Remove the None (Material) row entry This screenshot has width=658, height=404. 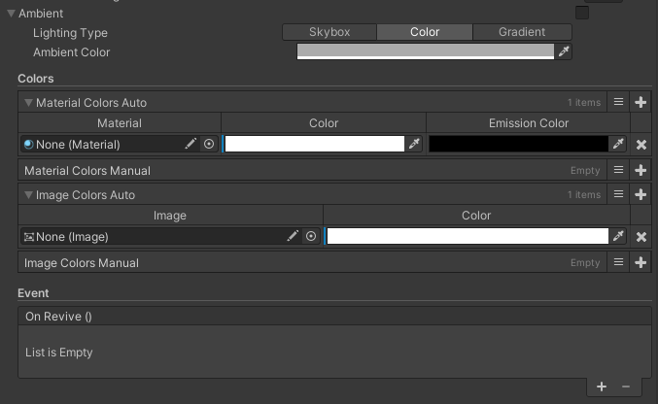[x=641, y=145]
